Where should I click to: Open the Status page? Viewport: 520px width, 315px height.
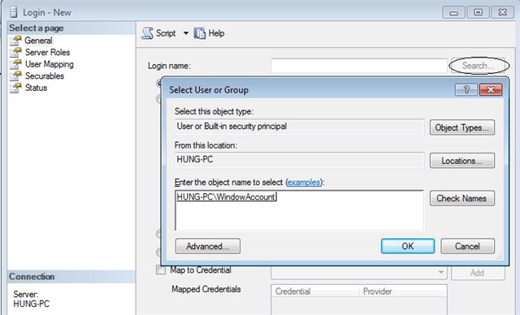[36, 88]
